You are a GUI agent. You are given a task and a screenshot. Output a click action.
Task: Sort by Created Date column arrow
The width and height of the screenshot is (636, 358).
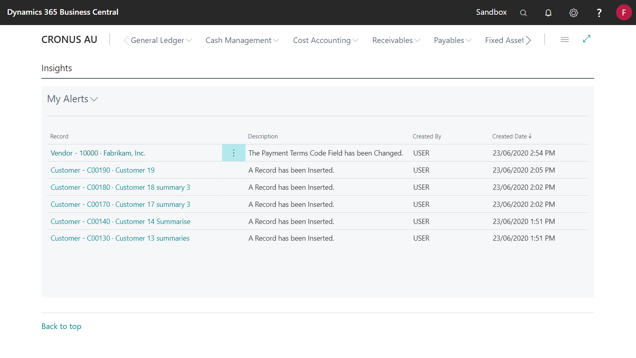click(x=530, y=136)
